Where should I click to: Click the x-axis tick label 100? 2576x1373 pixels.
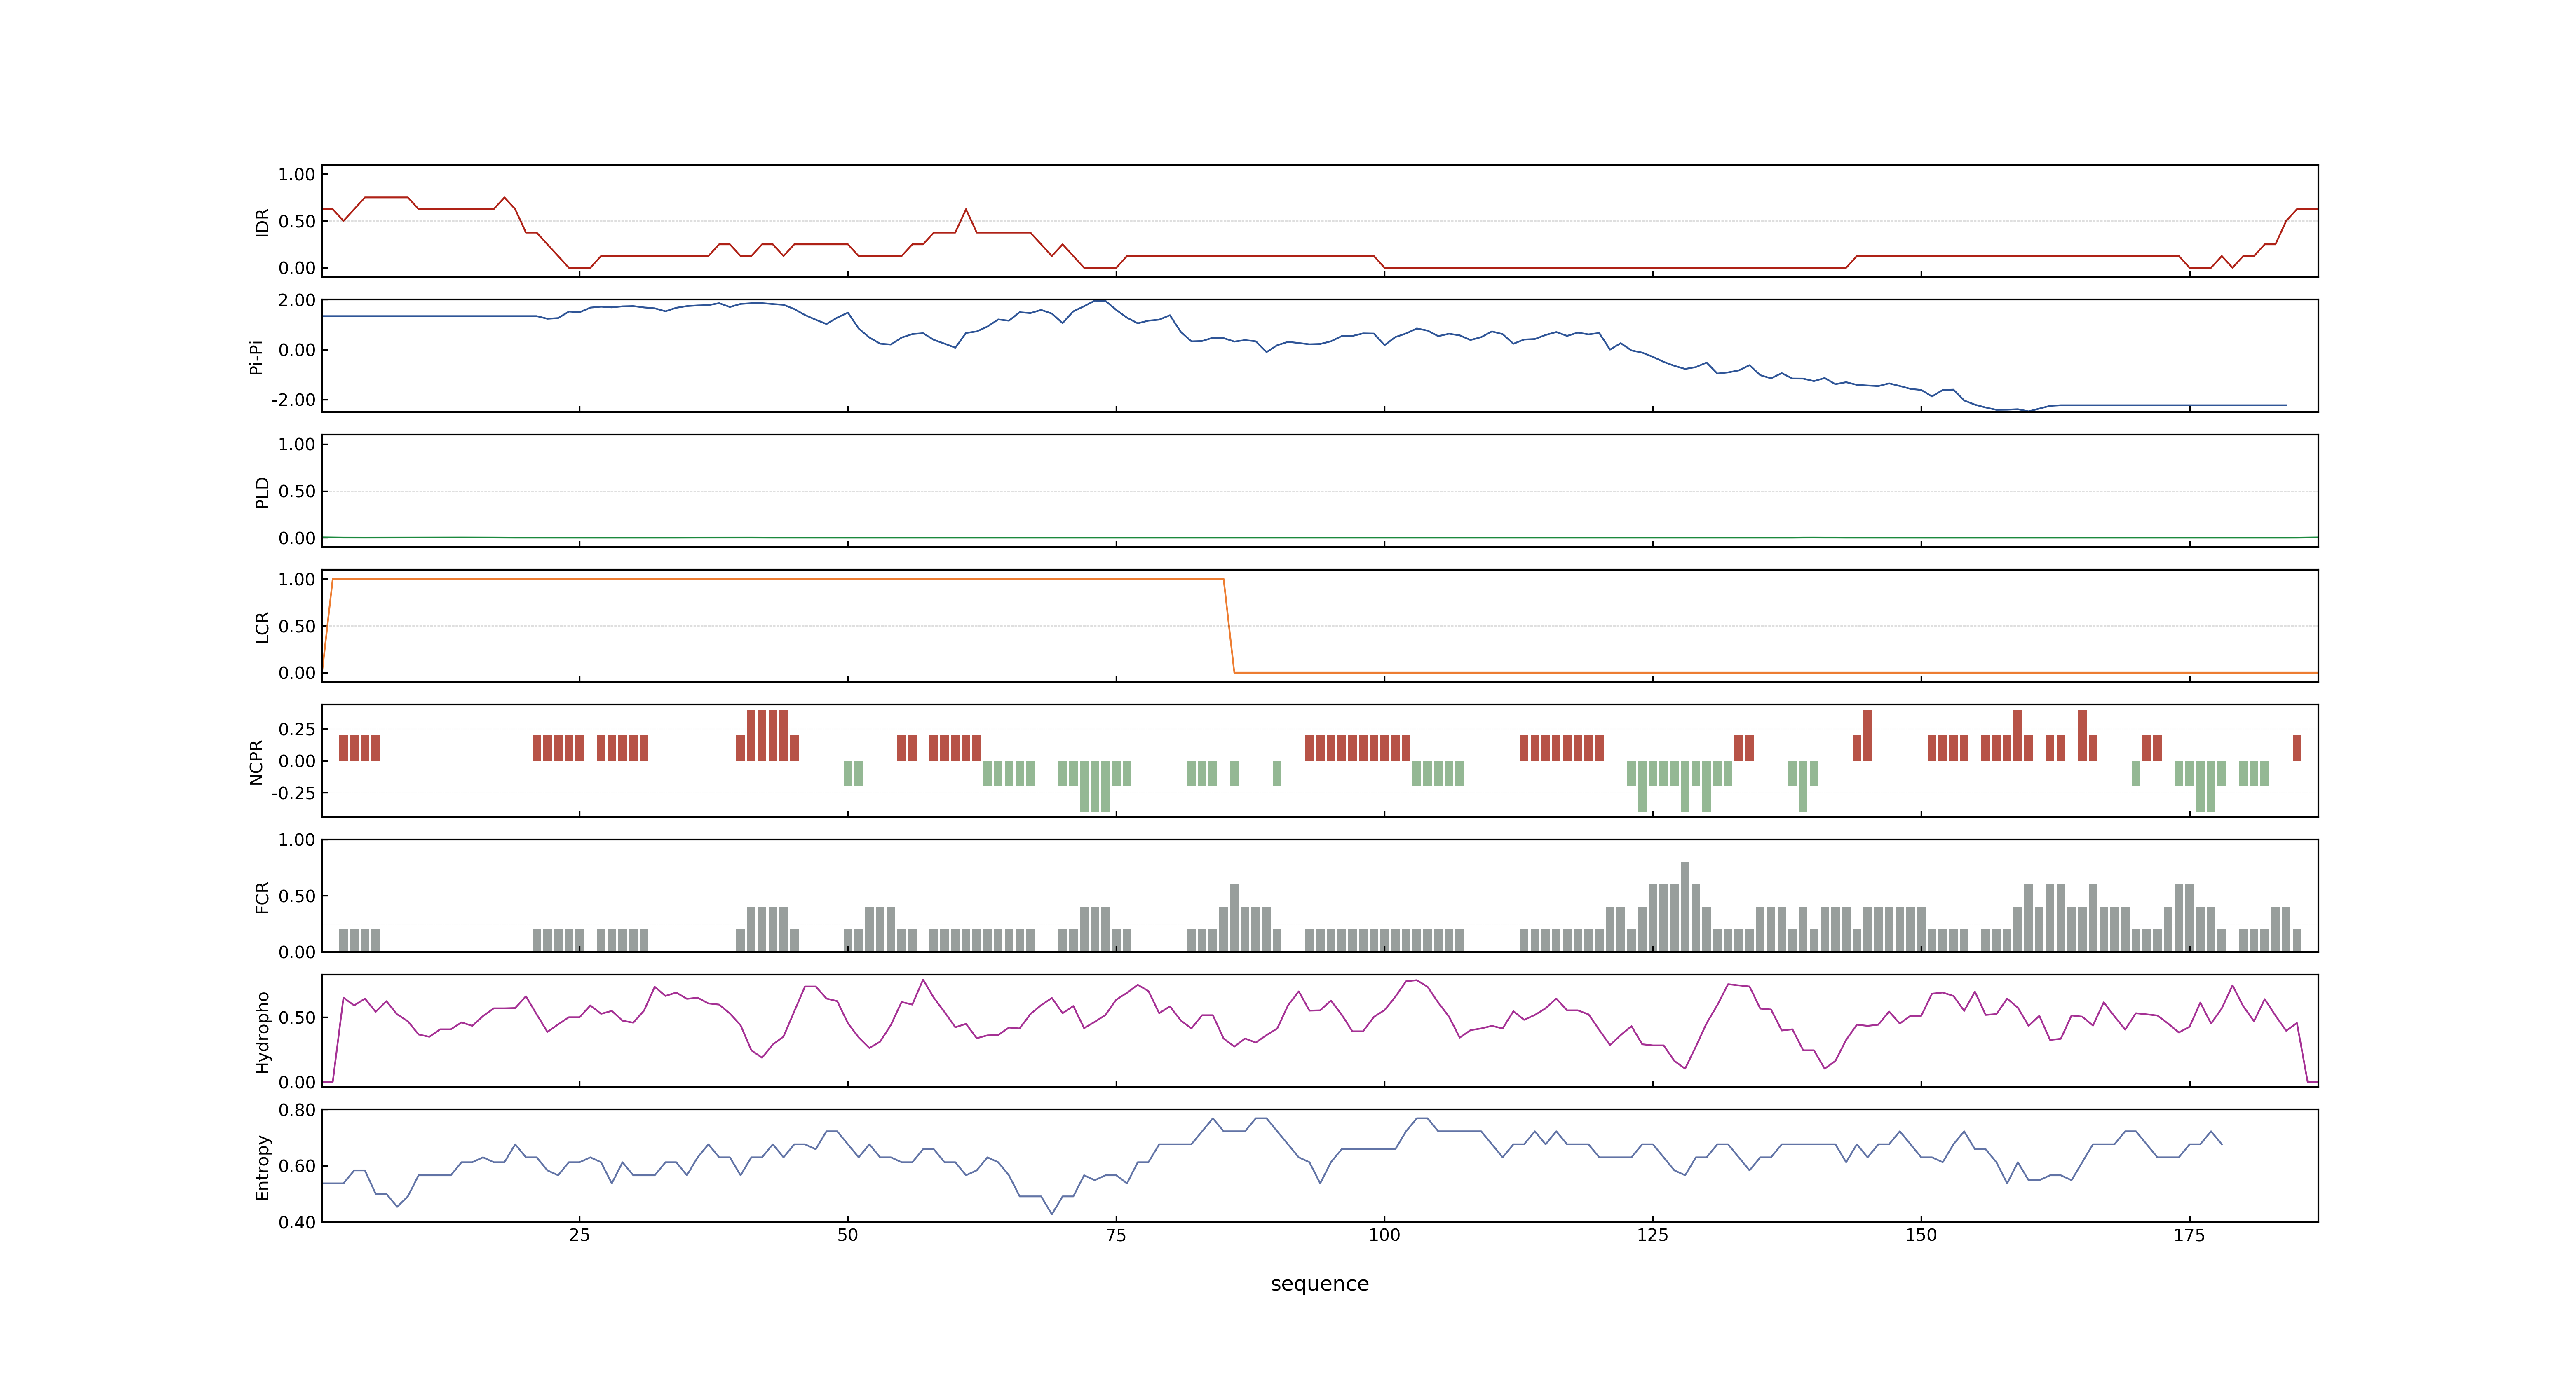click(x=1384, y=1235)
